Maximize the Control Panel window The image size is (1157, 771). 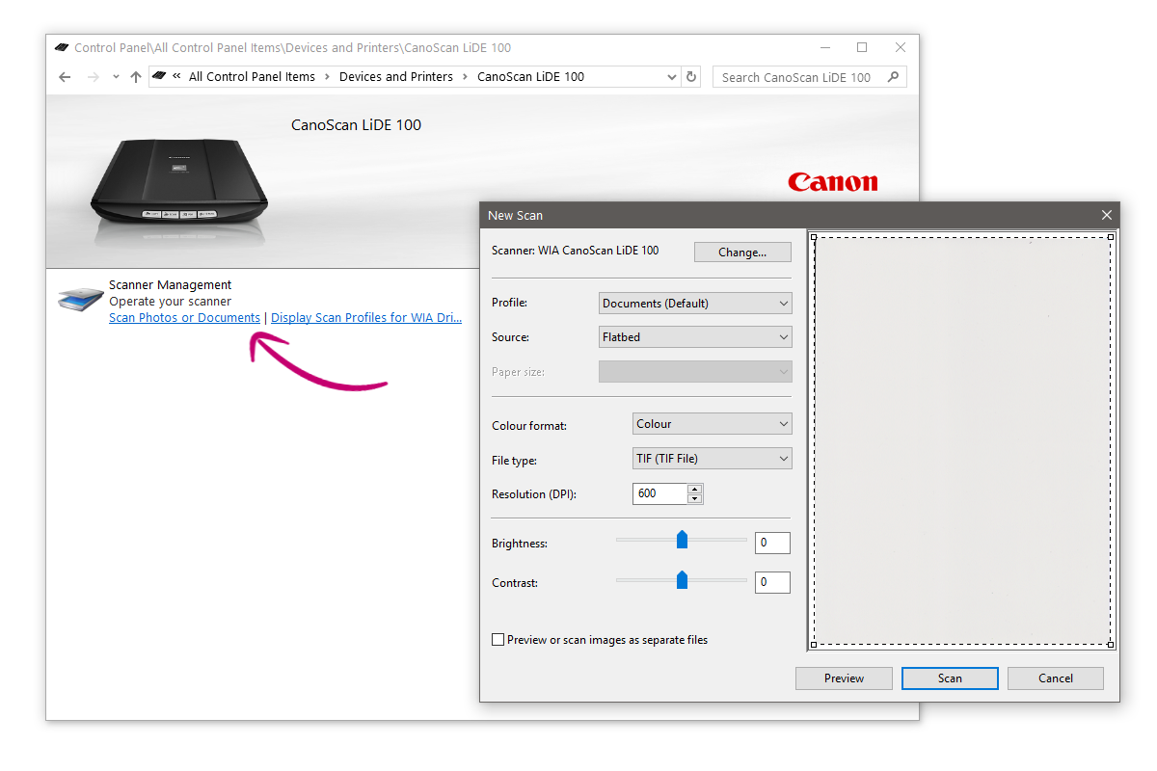[x=862, y=47]
